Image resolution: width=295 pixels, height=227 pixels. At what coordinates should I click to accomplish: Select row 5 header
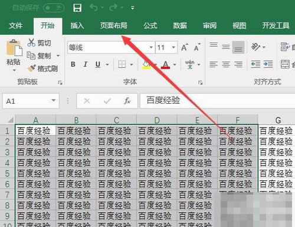[7, 173]
